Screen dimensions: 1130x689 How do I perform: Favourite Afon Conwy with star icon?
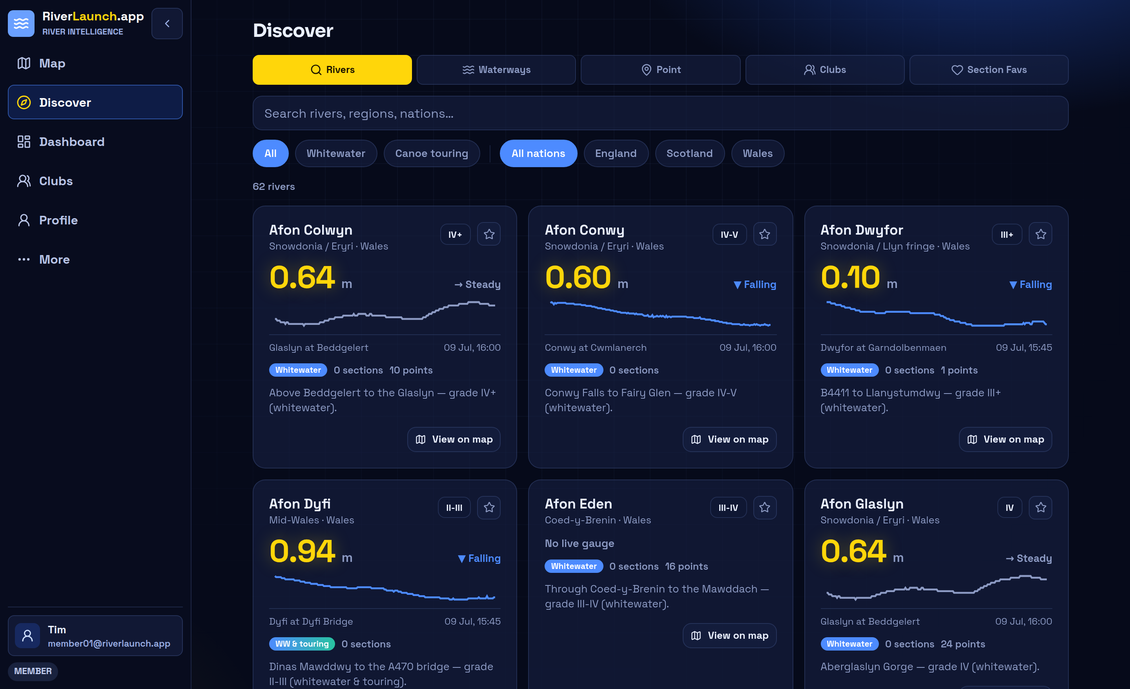pyautogui.click(x=764, y=234)
